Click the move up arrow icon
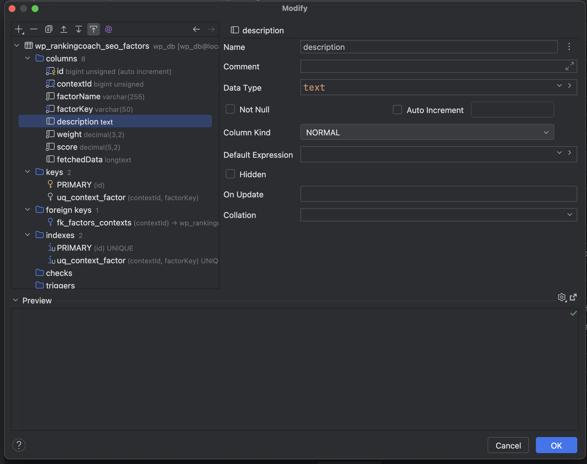 click(63, 29)
